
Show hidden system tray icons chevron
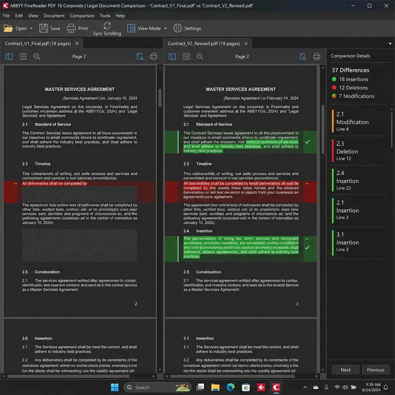(305, 387)
